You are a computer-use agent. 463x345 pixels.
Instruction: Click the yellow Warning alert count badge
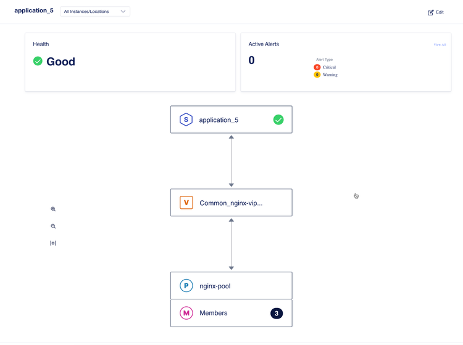[317, 75]
